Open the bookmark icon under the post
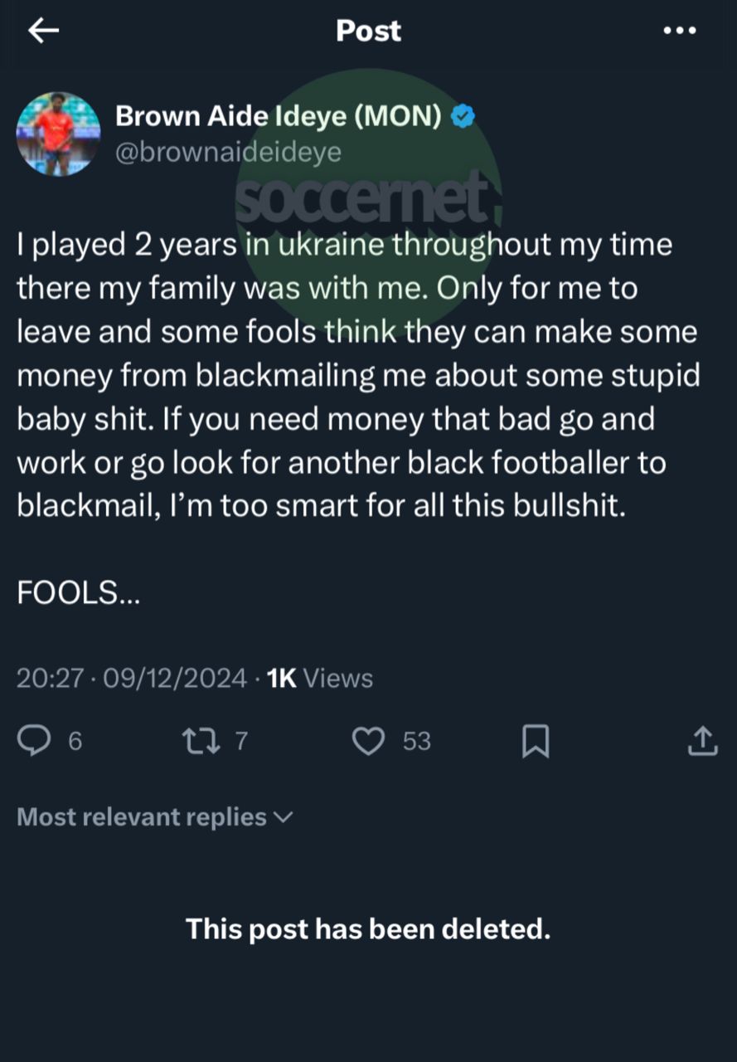 pyautogui.click(x=535, y=740)
